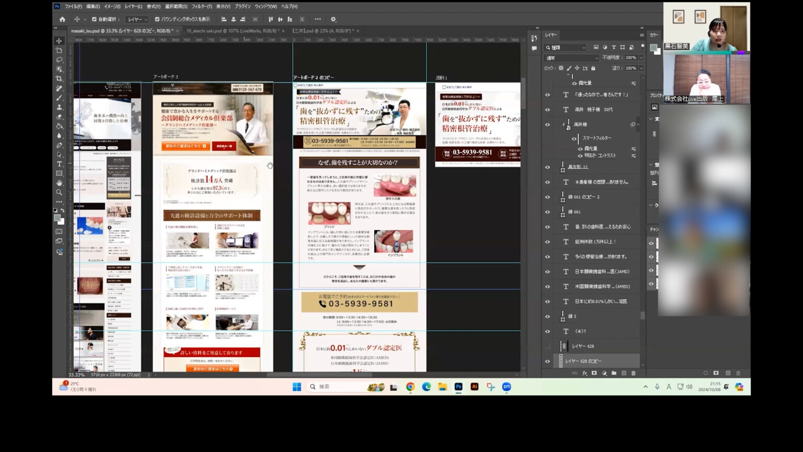Show the hidden レイヤー 628 layer
The width and height of the screenshot is (803, 452).
pos(547,346)
